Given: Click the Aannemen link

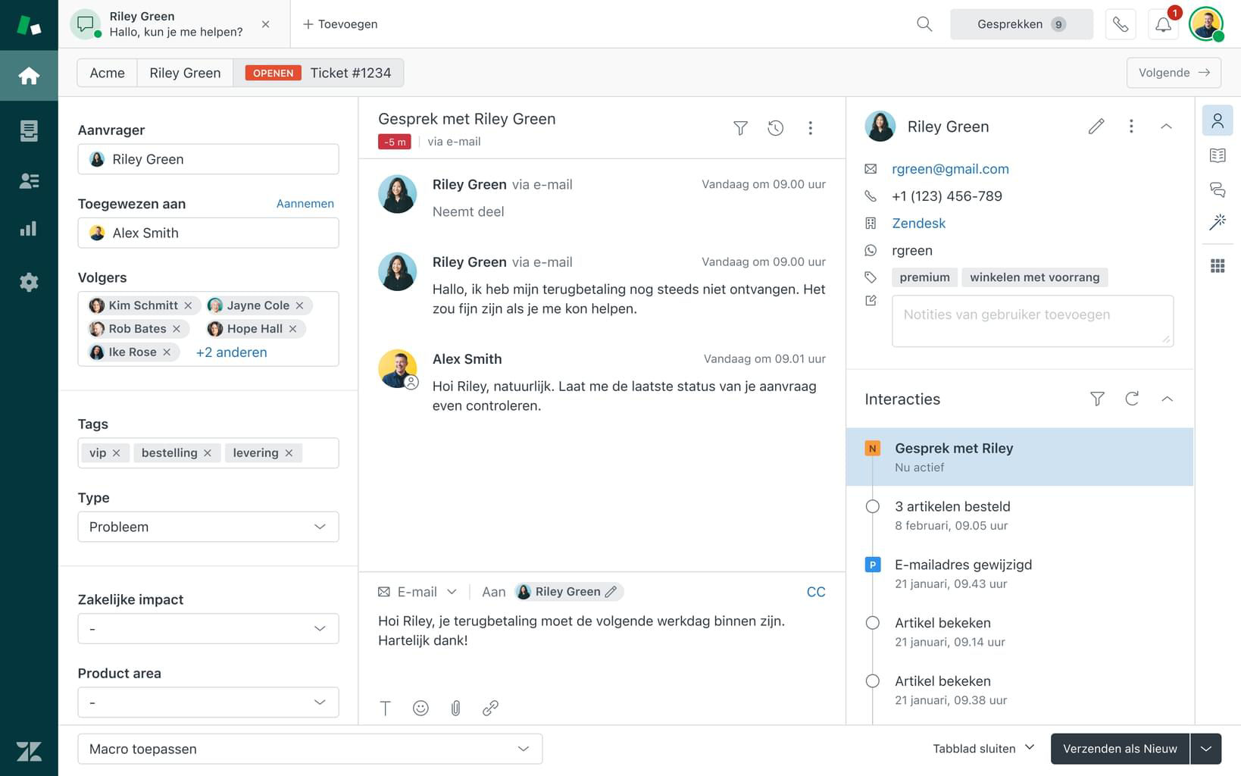Looking at the screenshot, I should [305, 203].
